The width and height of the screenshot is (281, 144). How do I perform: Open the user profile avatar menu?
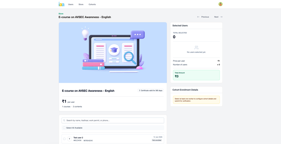(220, 4)
